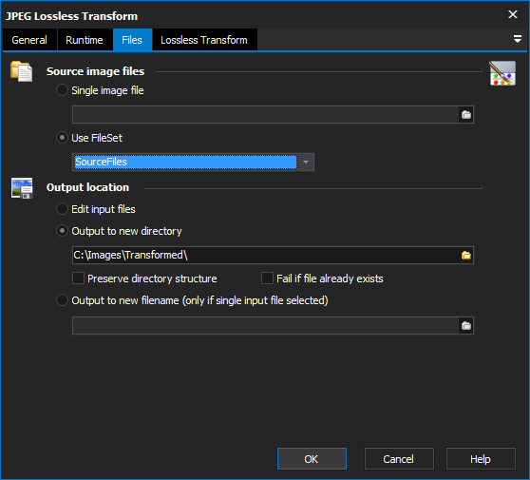The image size is (530, 480).
Task: Select the Edit input files option
Action: point(96,209)
